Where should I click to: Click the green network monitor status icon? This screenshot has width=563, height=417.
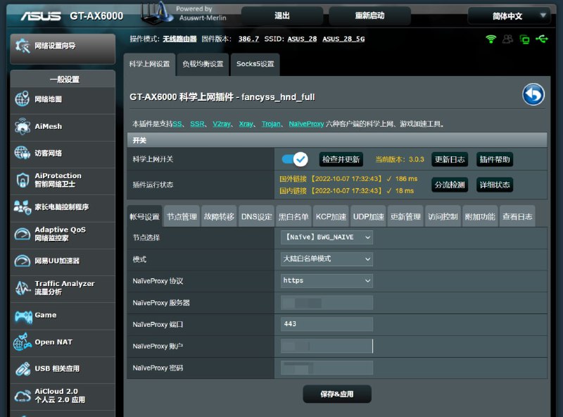coord(524,39)
